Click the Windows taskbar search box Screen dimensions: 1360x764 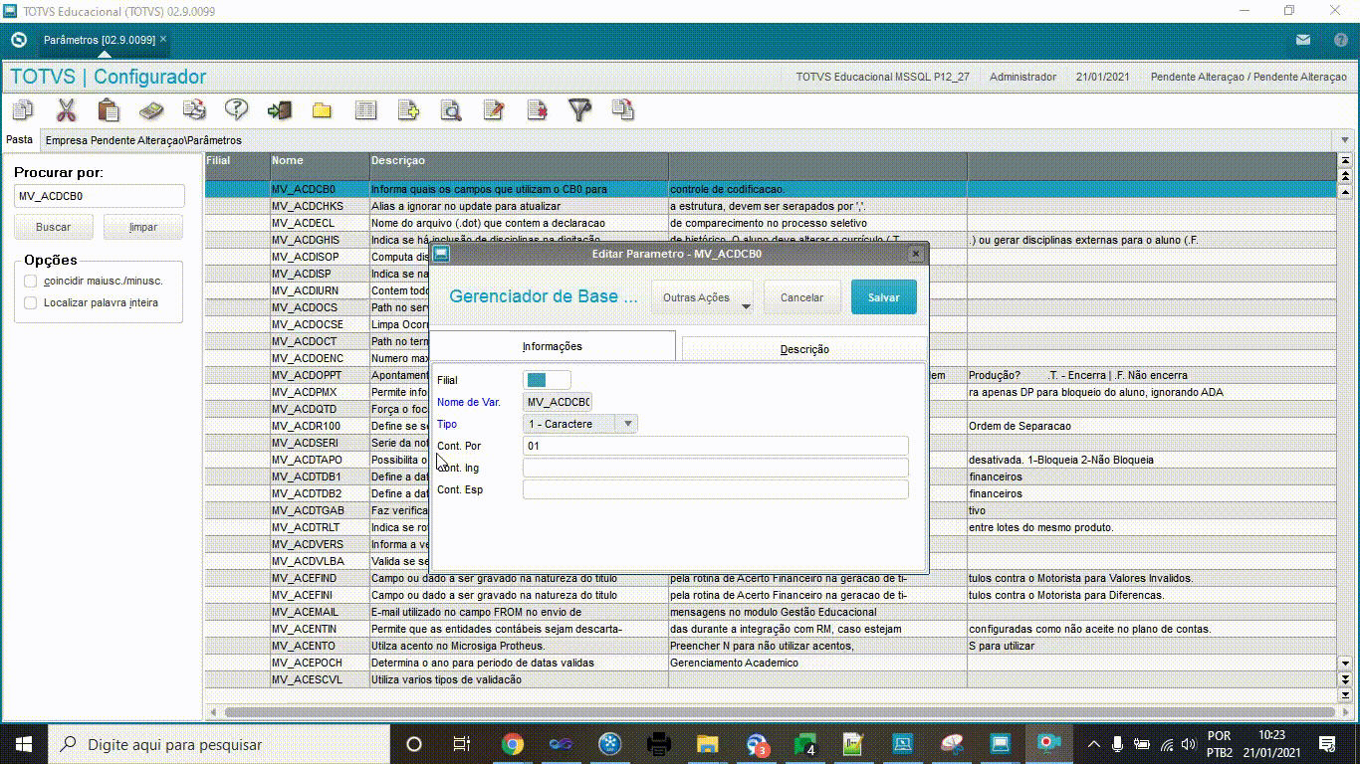(217, 744)
